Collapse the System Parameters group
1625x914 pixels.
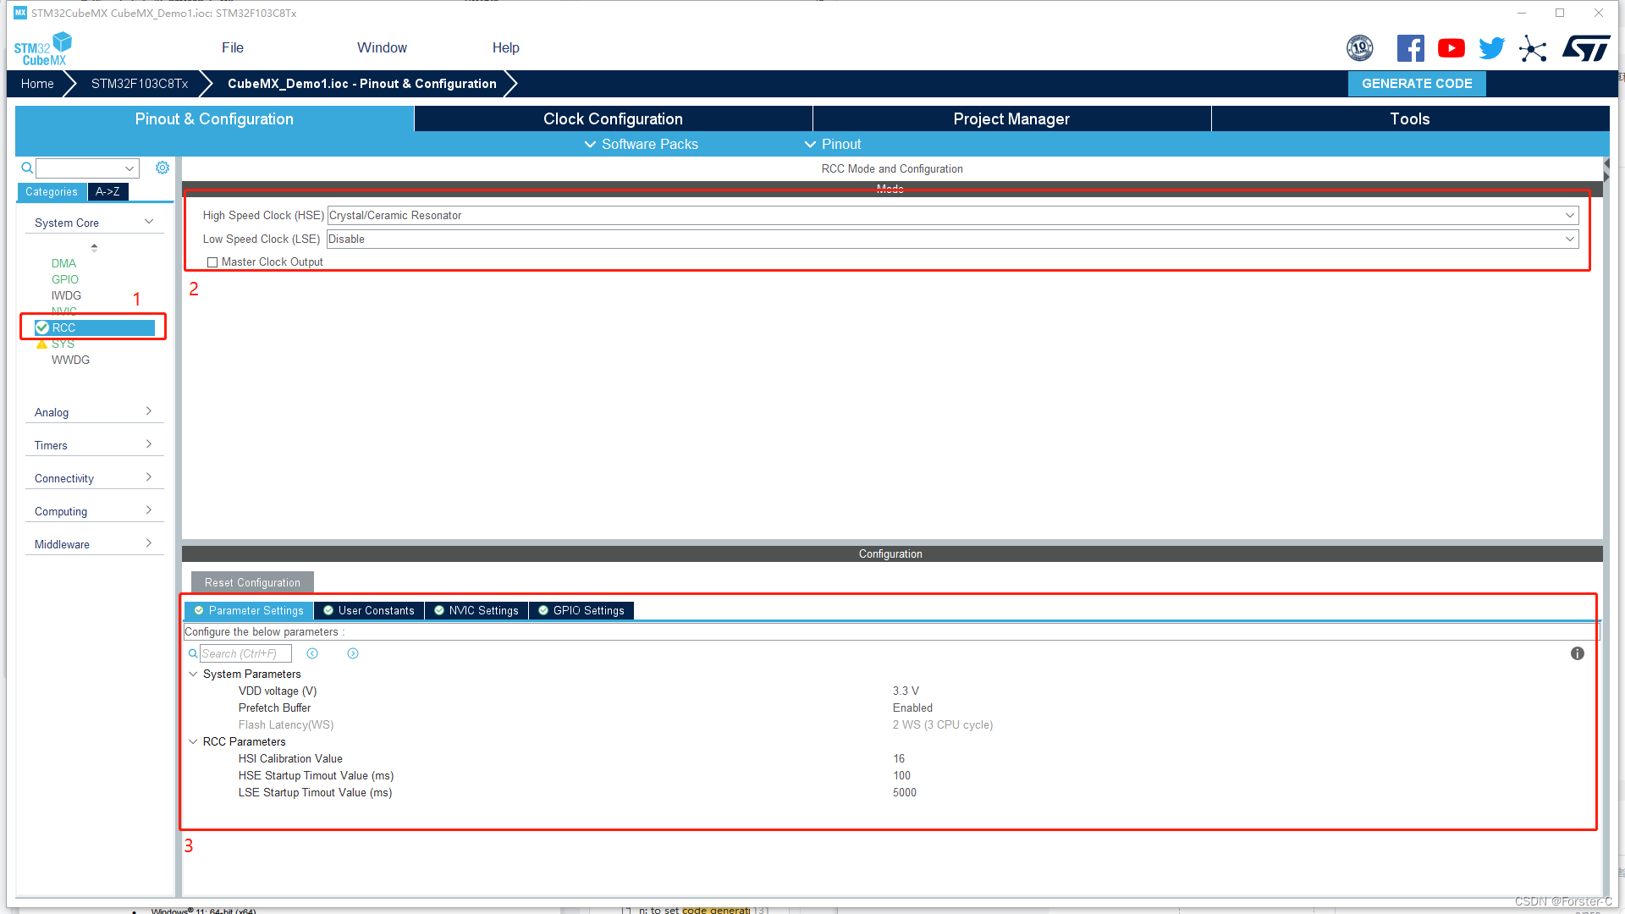(x=193, y=674)
